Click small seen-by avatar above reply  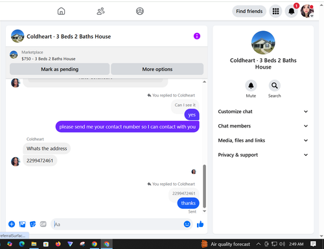coord(194,171)
